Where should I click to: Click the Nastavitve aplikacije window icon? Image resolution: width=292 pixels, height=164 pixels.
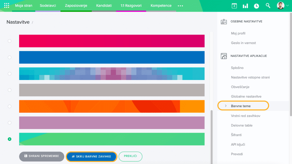click(224, 56)
